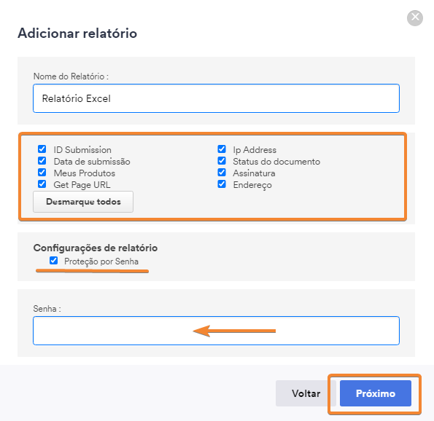Focus the Senha password field
This screenshot has width=434, height=421.
coord(216,331)
